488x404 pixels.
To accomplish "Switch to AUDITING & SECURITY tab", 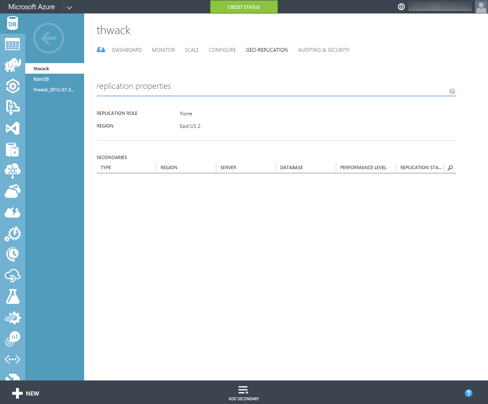I will point(324,50).
